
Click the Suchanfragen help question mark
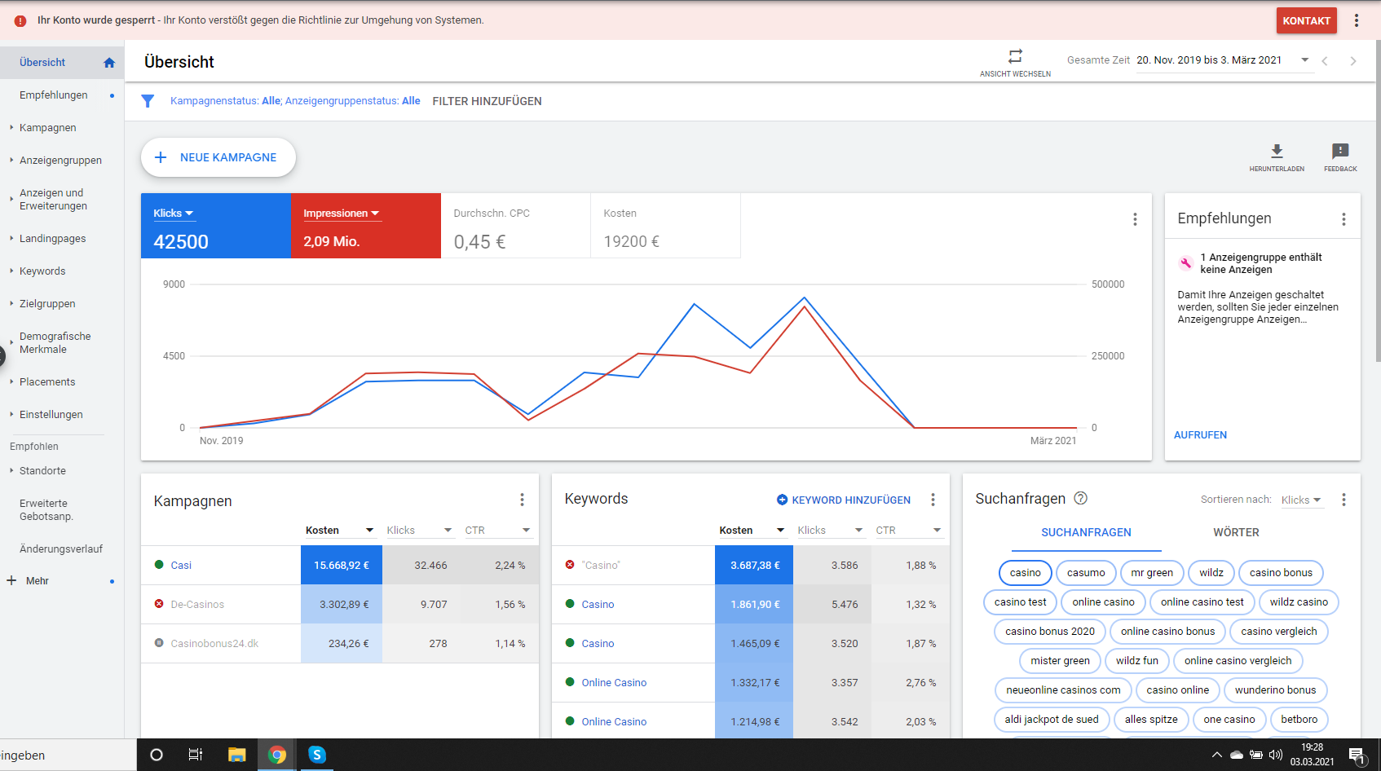pos(1081,498)
